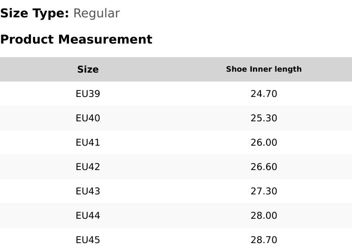Click the 27.30 inner length value
This screenshot has height=252, width=352.
pos(264,191)
